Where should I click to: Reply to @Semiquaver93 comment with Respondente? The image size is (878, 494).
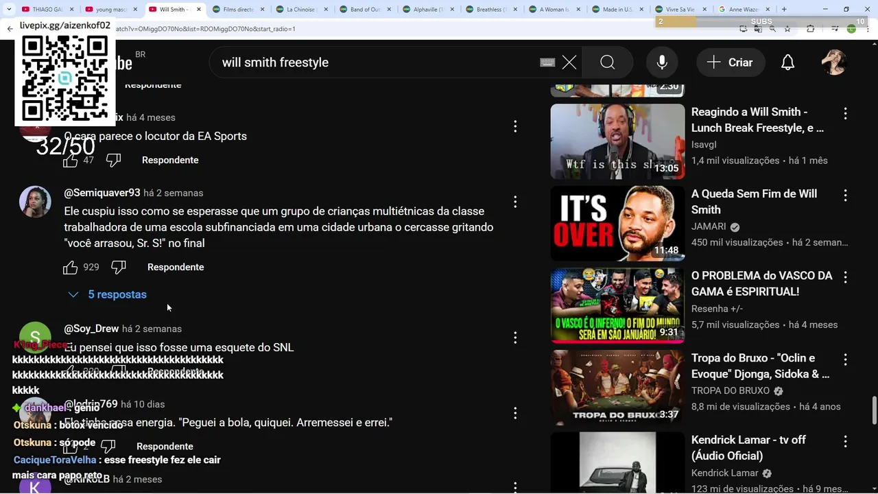[x=176, y=268]
